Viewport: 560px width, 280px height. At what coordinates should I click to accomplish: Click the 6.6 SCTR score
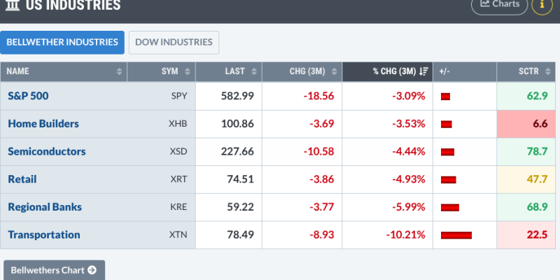[x=540, y=124]
